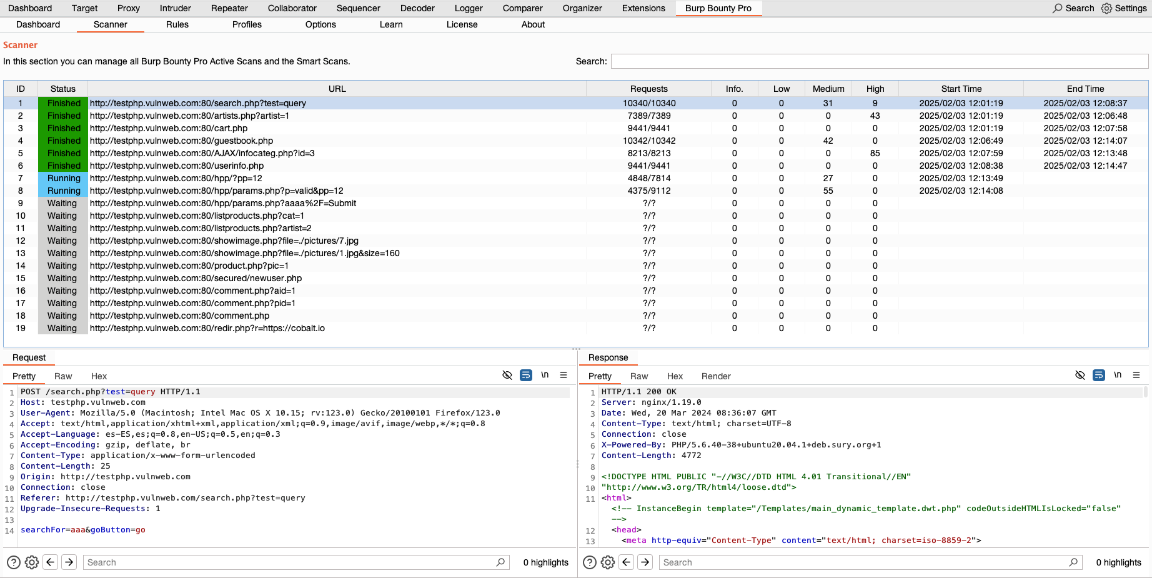Toggle non-printable characters in Request panel
The height and width of the screenshot is (578, 1152).
(x=545, y=375)
